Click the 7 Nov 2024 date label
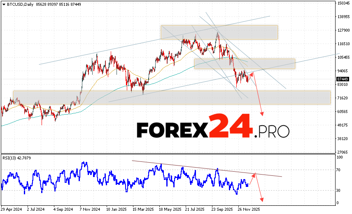 point(89,208)
